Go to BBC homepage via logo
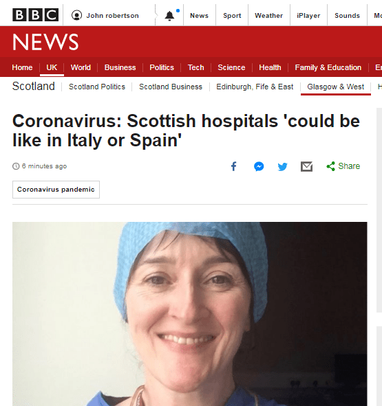This screenshot has height=406, width=382. [35, 15]
